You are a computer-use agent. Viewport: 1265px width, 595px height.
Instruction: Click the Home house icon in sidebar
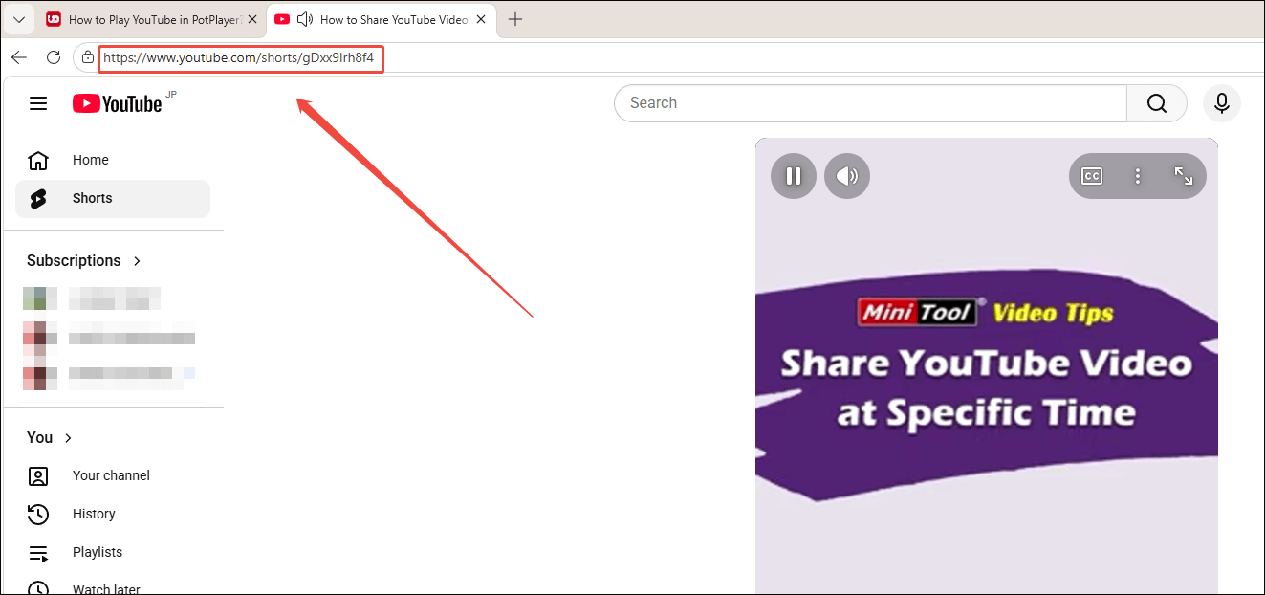pyautogui.click(x=38, y=160)
